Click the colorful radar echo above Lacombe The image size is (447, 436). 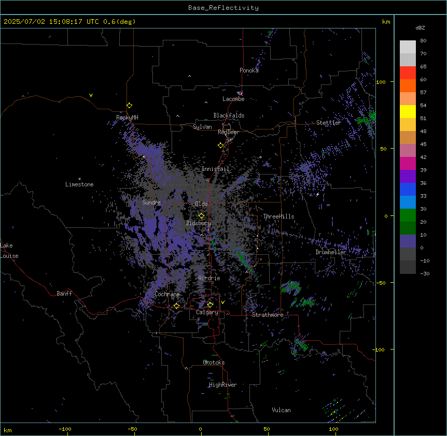pyautogui.click(x=240, y=93)
